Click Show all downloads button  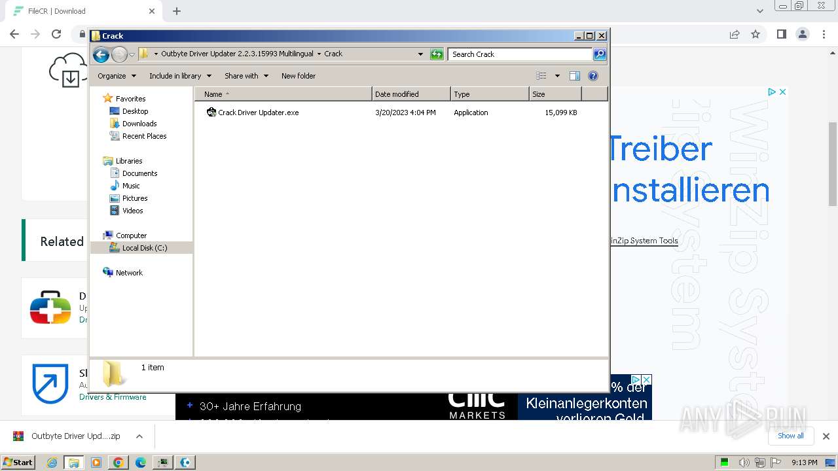pos(791,436)
